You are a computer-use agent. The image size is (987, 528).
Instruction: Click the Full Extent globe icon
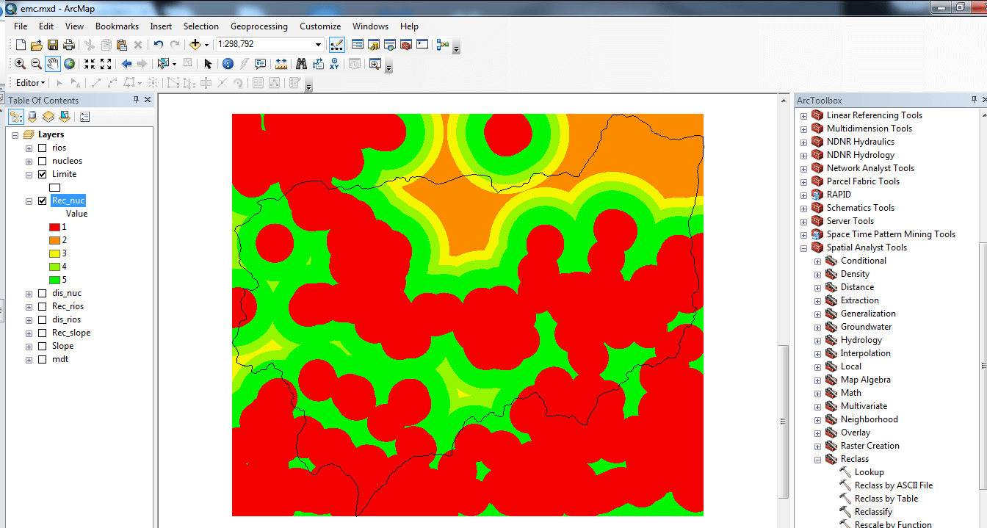point(69,64)
